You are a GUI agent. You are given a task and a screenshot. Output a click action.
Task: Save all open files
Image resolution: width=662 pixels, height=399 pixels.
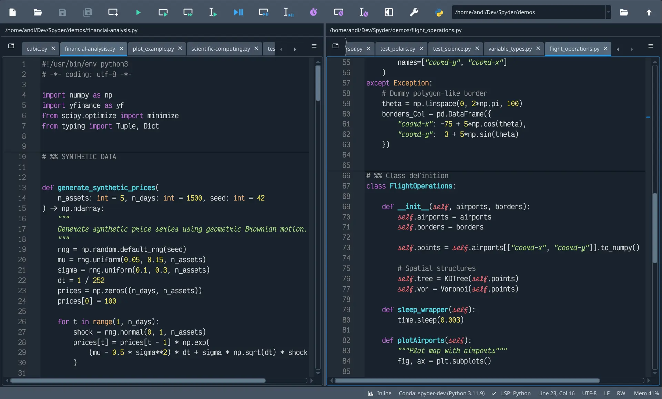88,12
